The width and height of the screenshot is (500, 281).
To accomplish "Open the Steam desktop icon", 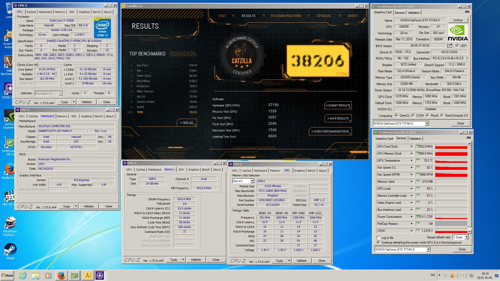I will (10, 251).
